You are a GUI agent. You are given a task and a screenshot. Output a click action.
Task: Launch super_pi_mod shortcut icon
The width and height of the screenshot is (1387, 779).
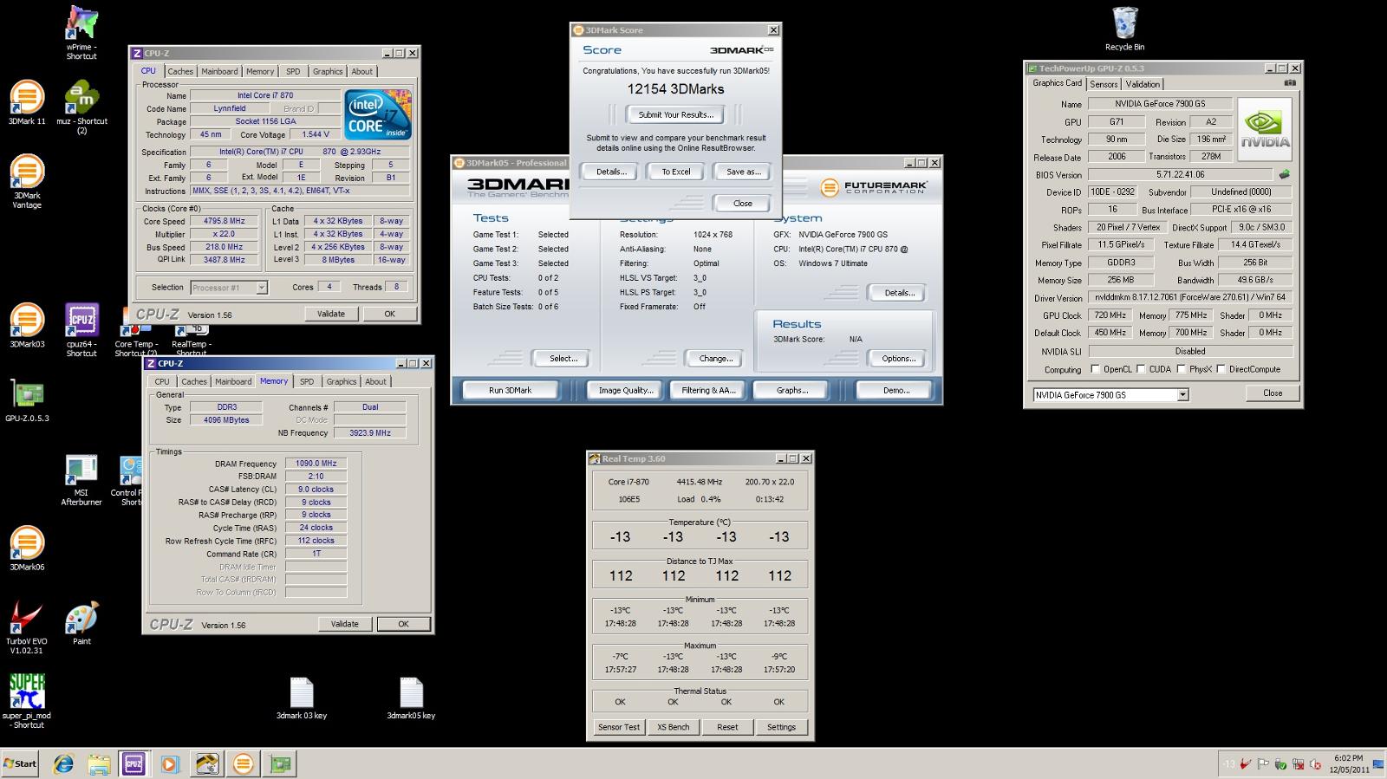click(27, 701)
